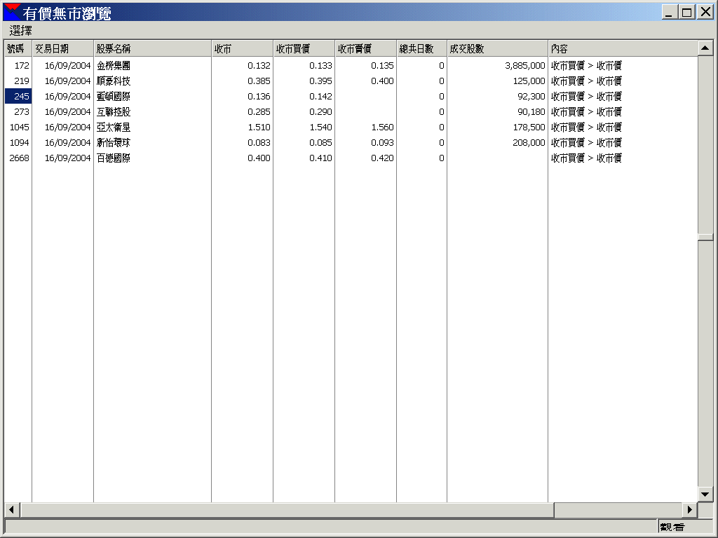Viewport: 718px width, 538px height.
Task: Click closing bid price 0.142
Action: click(x=320, y=96)
